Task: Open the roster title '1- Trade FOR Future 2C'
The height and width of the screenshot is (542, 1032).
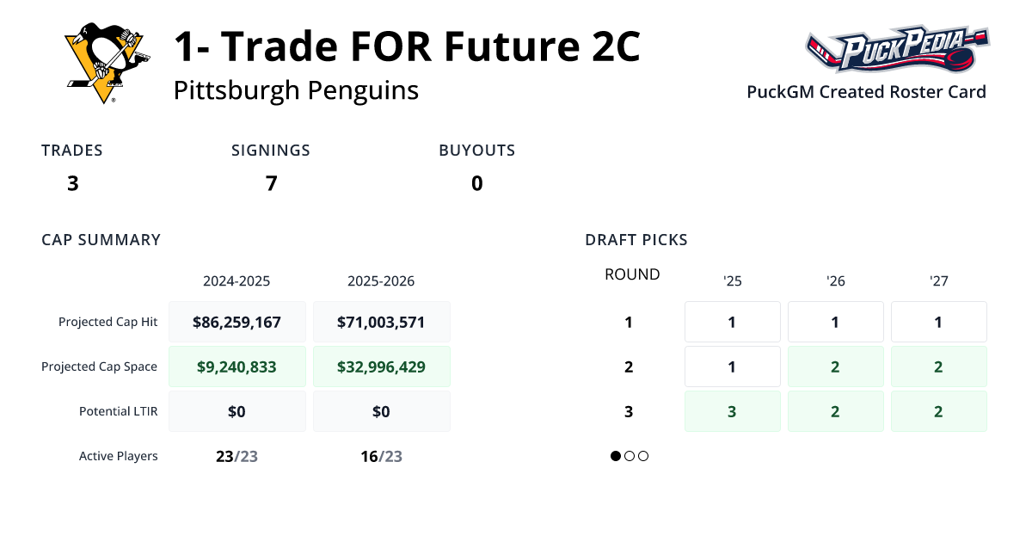Action: (406, 46)
